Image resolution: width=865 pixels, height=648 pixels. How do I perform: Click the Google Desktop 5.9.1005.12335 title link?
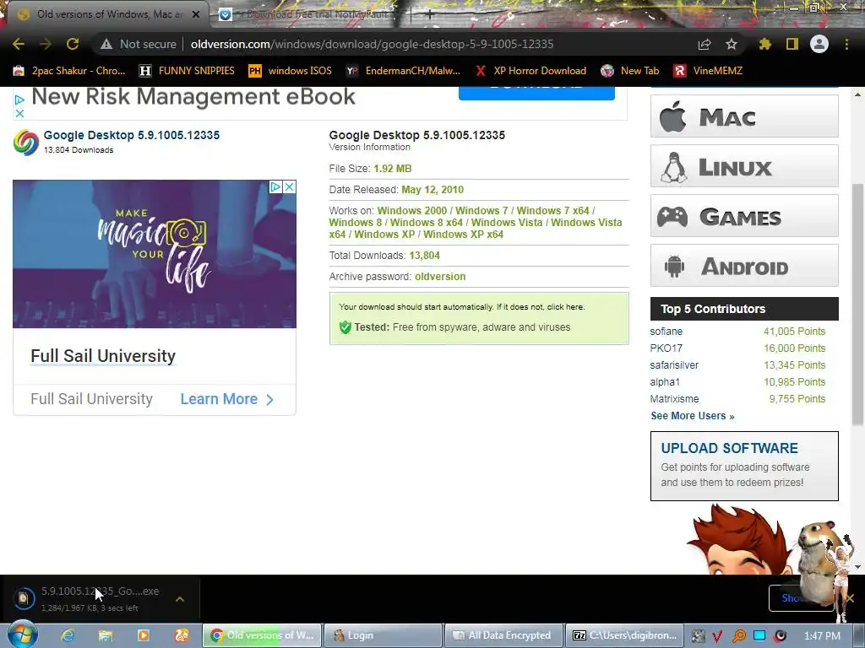(131, 135)
